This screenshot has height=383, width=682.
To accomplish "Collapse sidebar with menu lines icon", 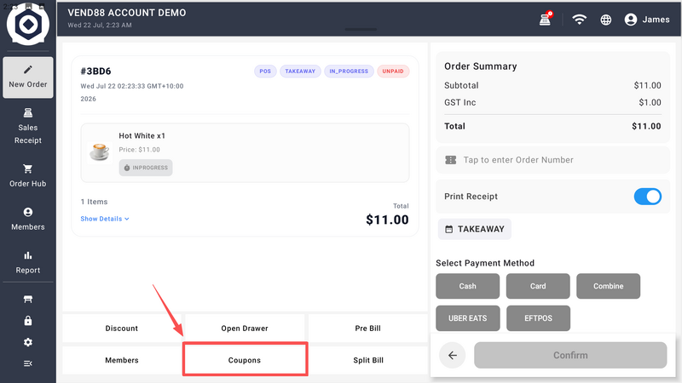I will [x=28, y=363].
